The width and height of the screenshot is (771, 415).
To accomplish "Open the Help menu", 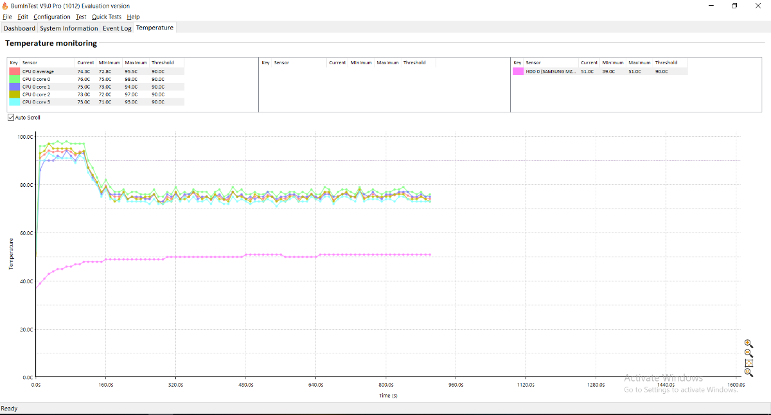I will pos(133,17).
